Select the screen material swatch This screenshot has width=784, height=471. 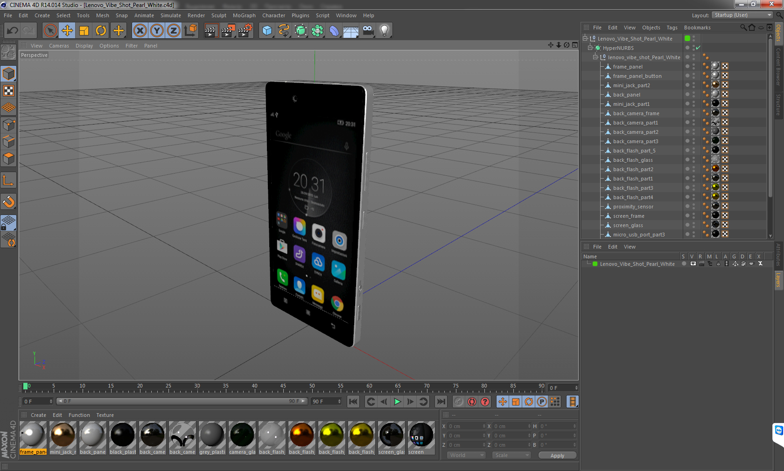[x=421, y=438]
